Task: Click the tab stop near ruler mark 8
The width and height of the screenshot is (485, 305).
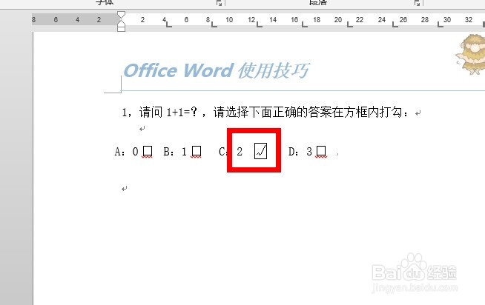Action: click(x=214, y=24)
